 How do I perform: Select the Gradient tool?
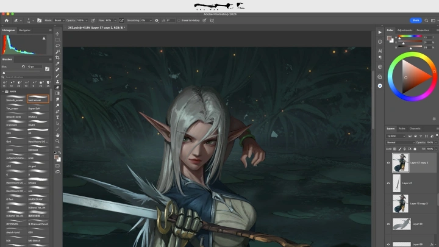click(57, 93)
